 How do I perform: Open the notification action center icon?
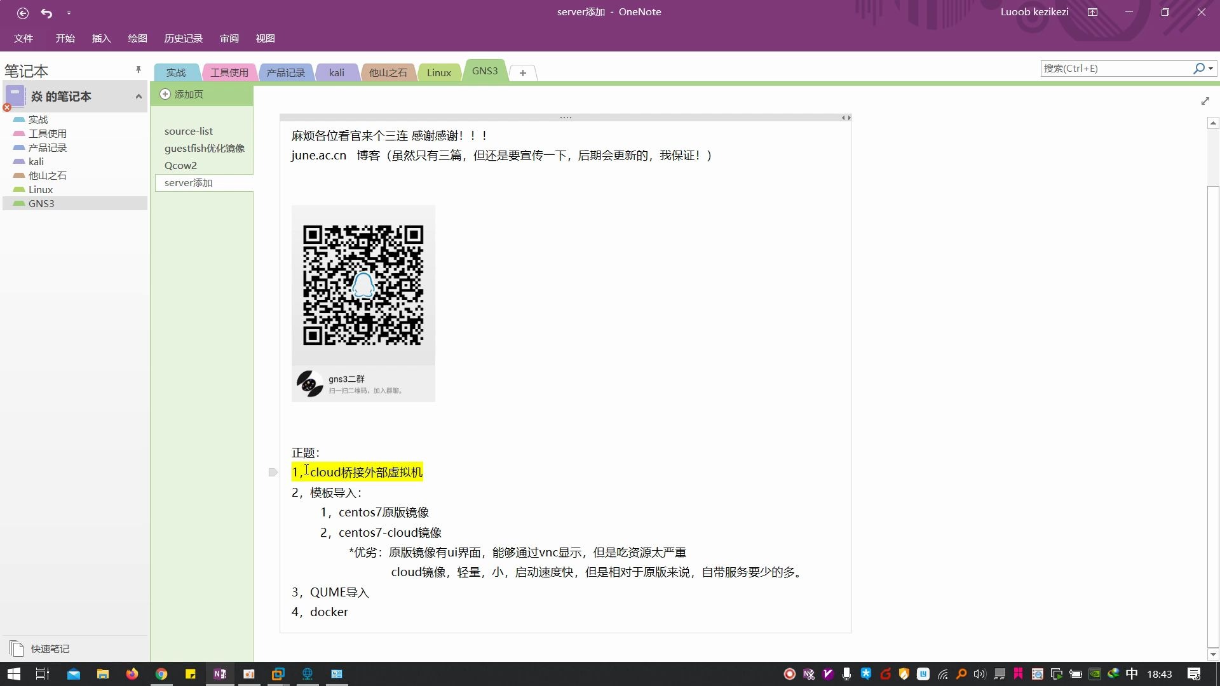[1194, 674]
